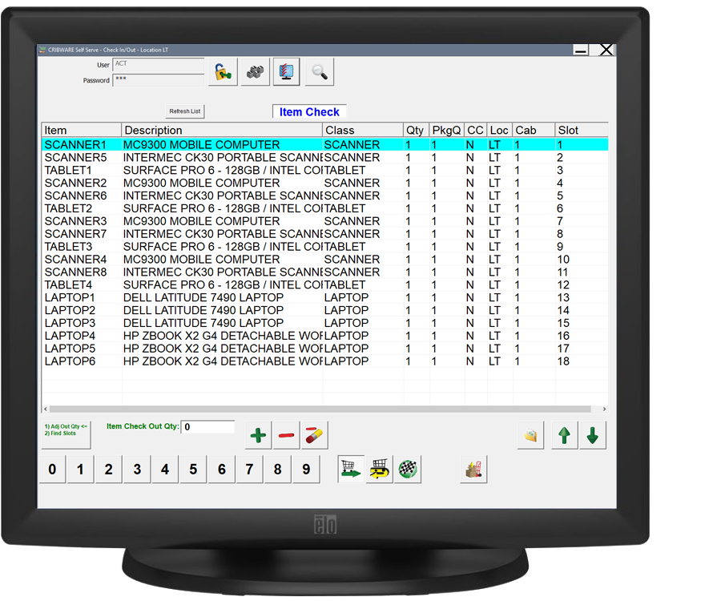Tap the keypad digit 2 button
This screenshot has height=601, width=721.
pos(108,469)
